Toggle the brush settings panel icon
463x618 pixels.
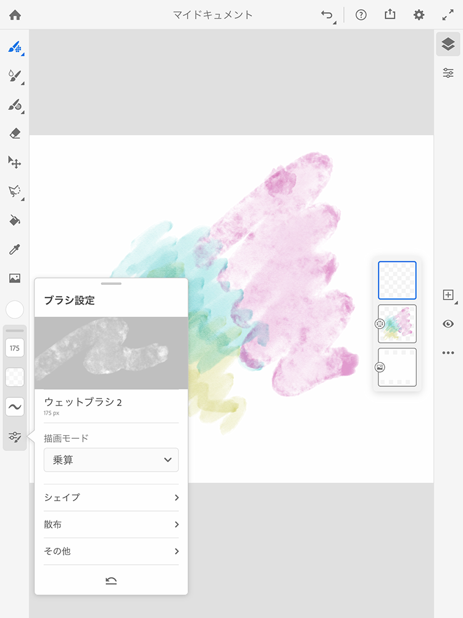(15, 437)
